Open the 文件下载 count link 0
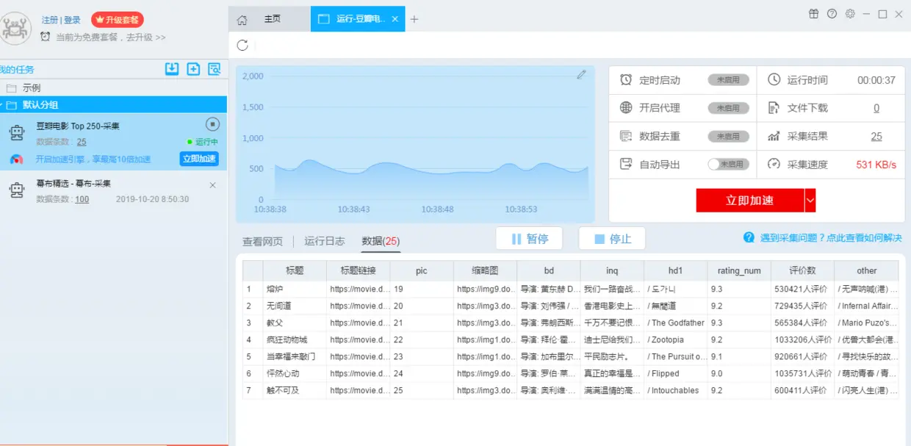 click(876, 108)
